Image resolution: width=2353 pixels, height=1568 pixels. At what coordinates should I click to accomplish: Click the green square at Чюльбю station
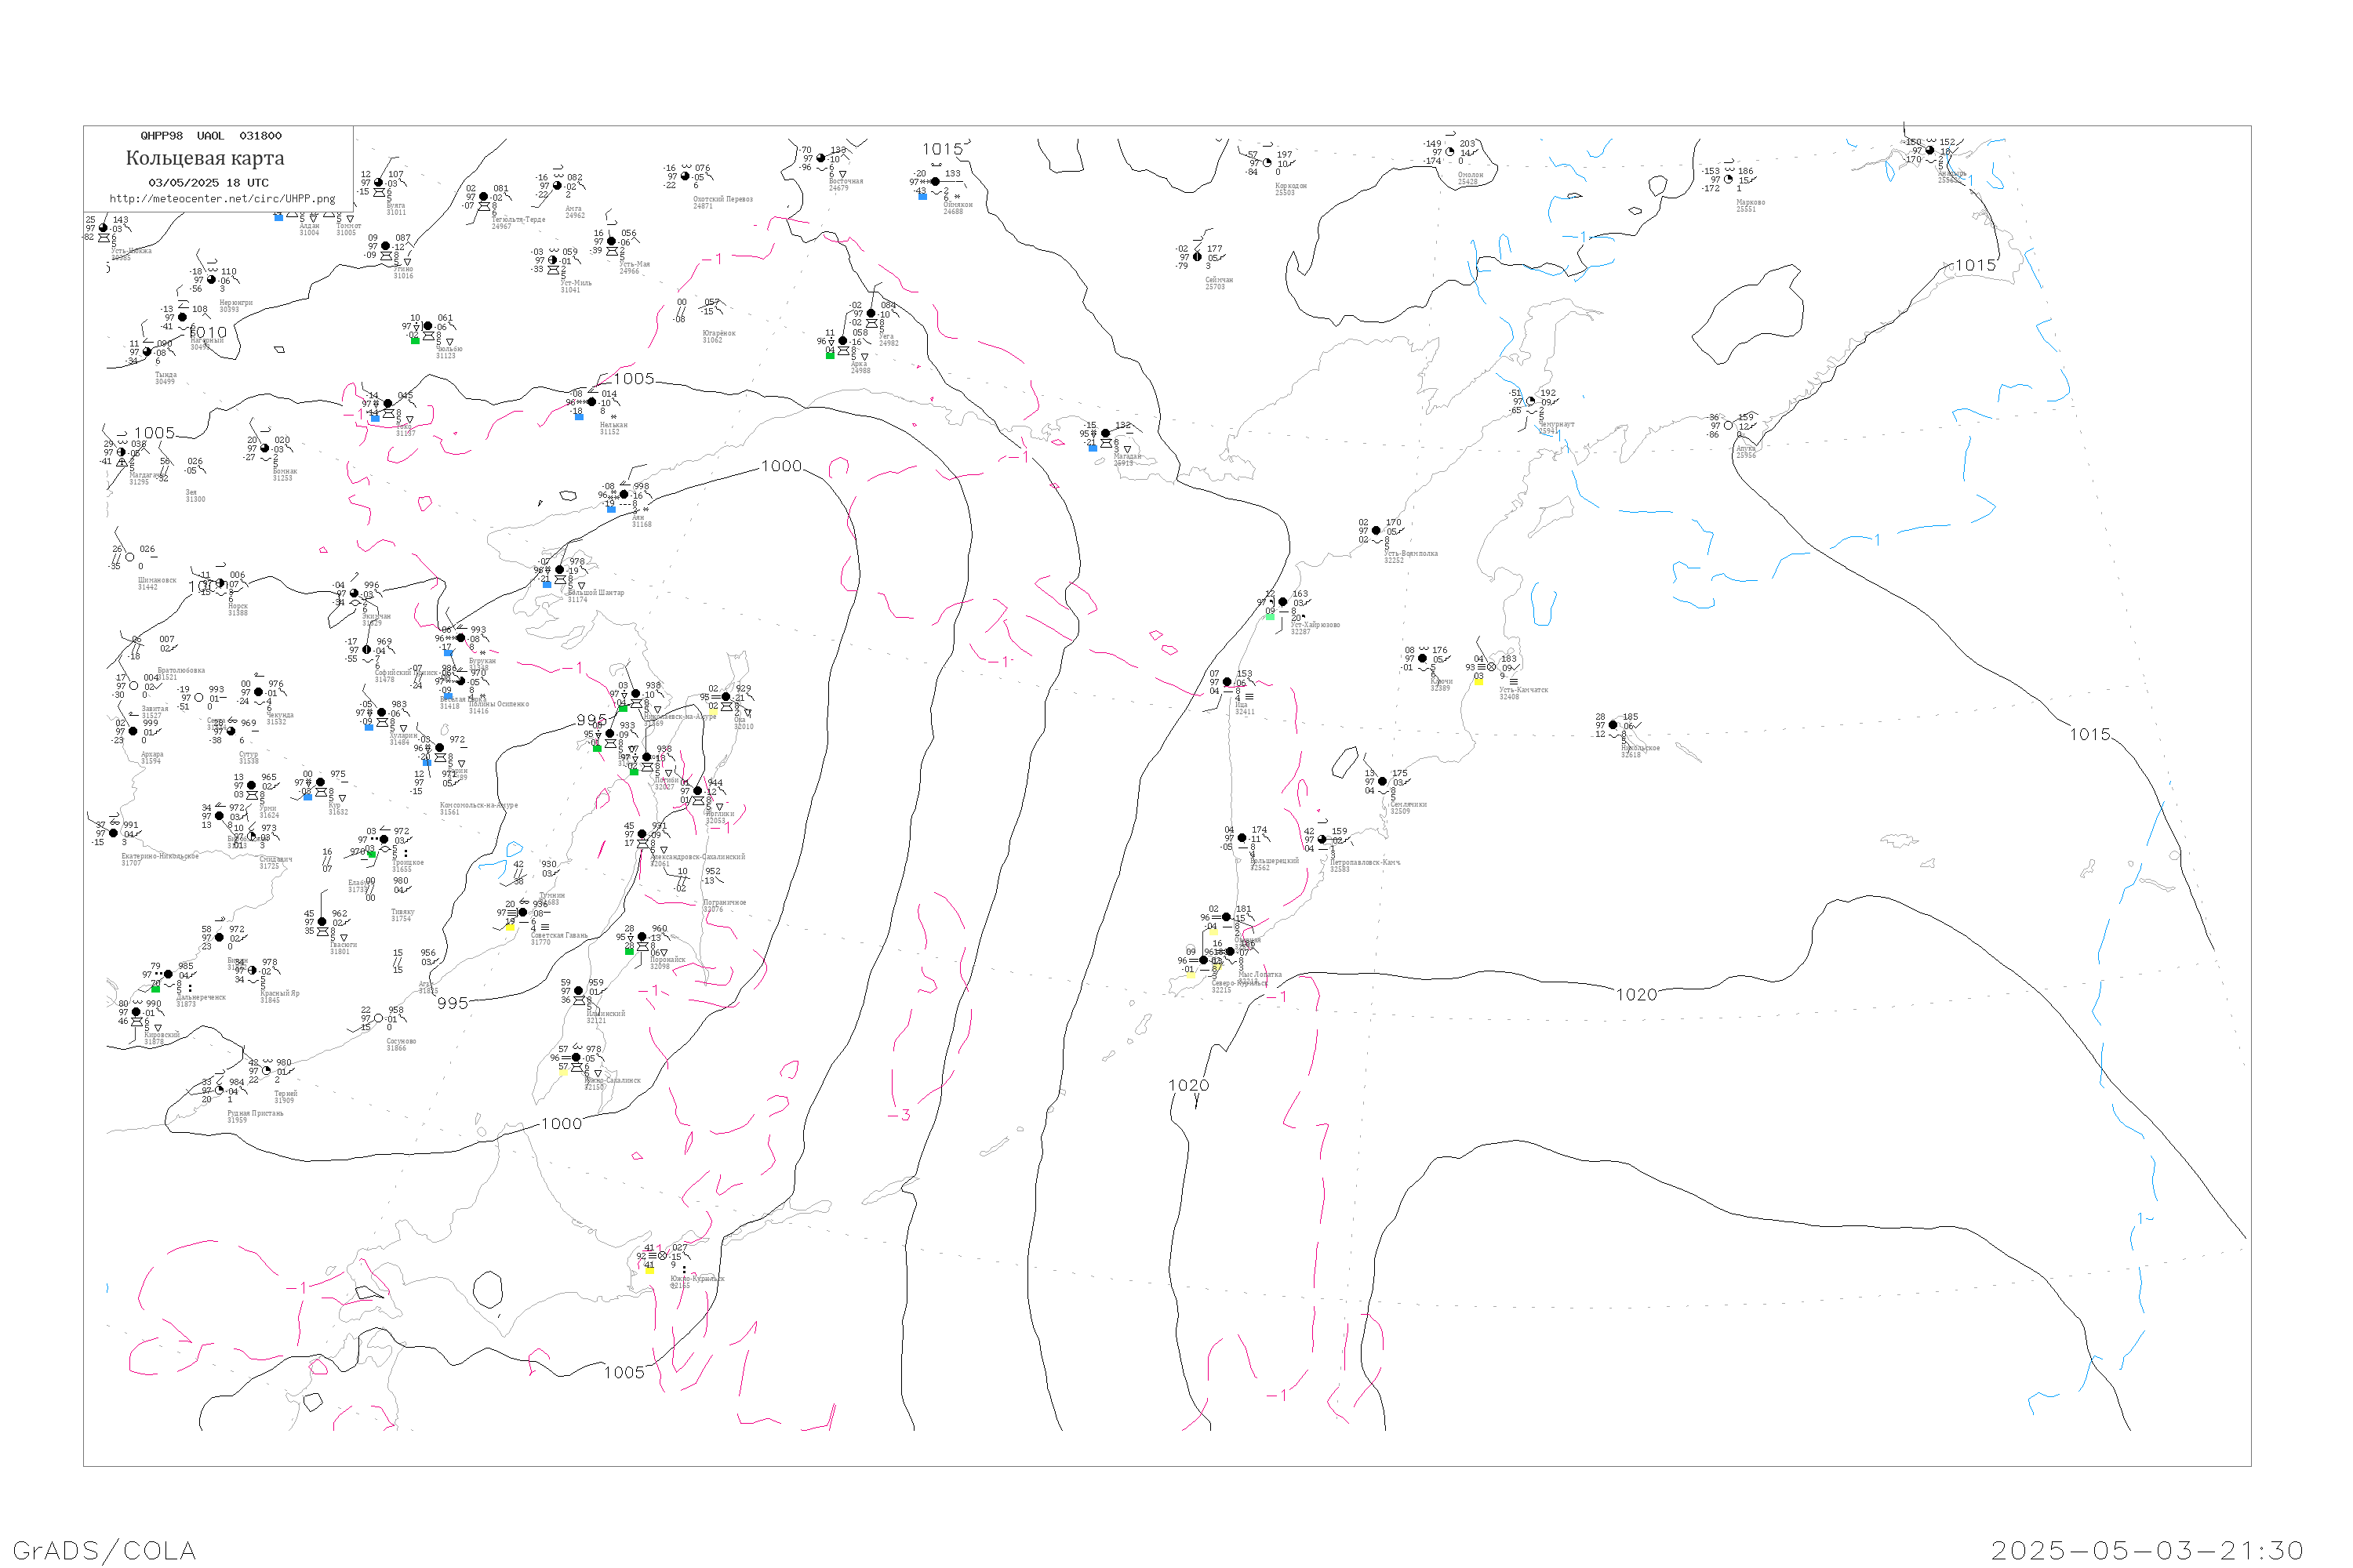point(415,341)
